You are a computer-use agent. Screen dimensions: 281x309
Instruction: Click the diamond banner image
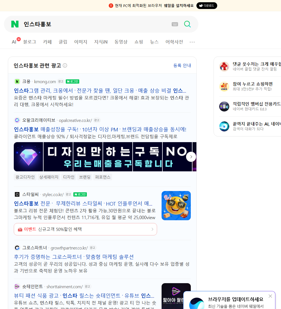(28, 157)
